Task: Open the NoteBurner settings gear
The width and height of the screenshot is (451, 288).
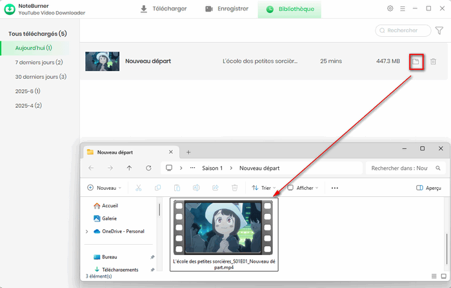Action: 390,8
